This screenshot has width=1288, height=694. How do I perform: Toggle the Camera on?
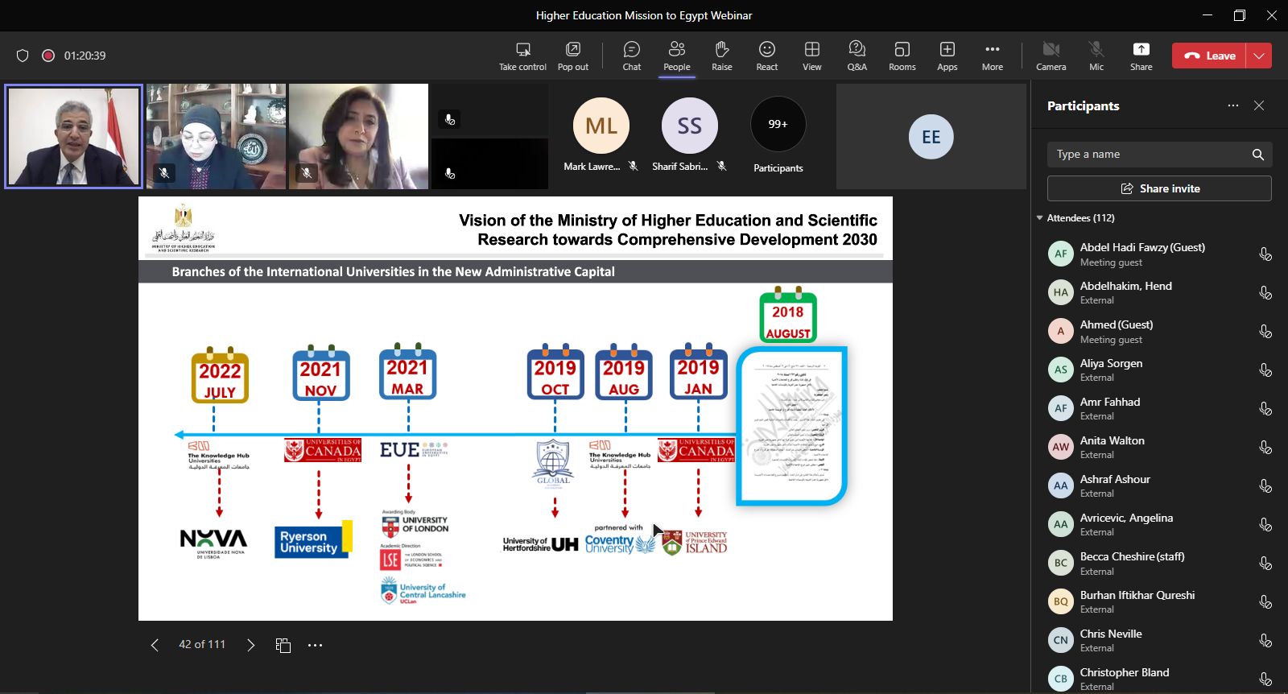click(1051, 56)
